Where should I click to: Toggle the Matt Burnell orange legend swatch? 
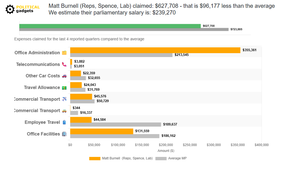point(95,159)
